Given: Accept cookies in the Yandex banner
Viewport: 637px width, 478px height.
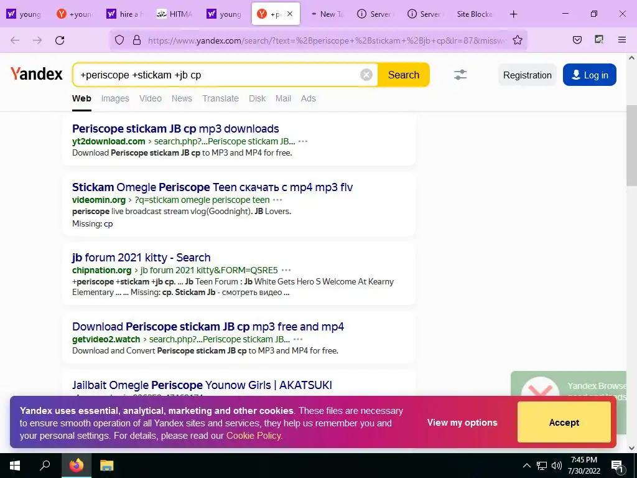Looking at the screenshot, I should (564, 423).
